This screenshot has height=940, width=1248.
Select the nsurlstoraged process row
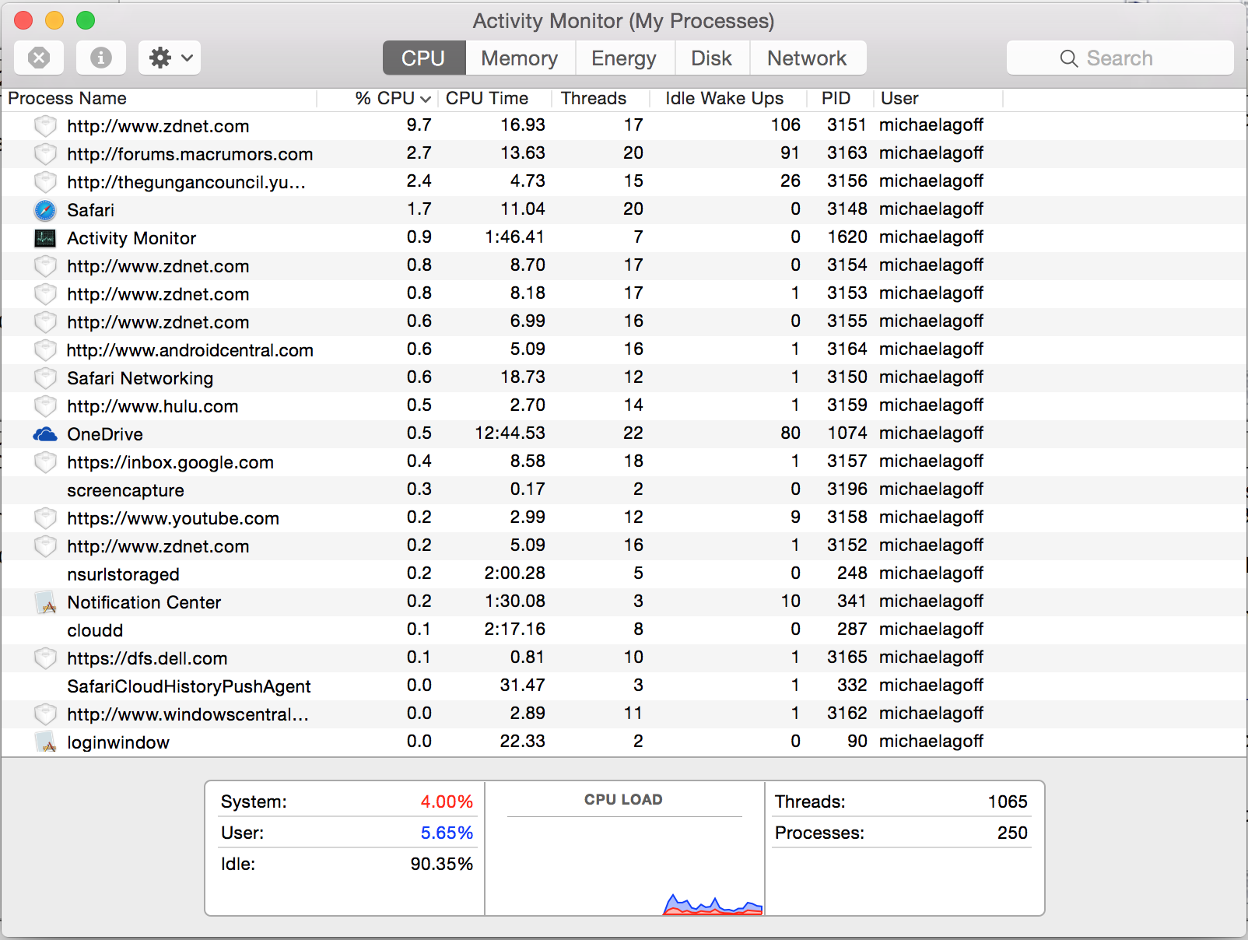[624, 574]
